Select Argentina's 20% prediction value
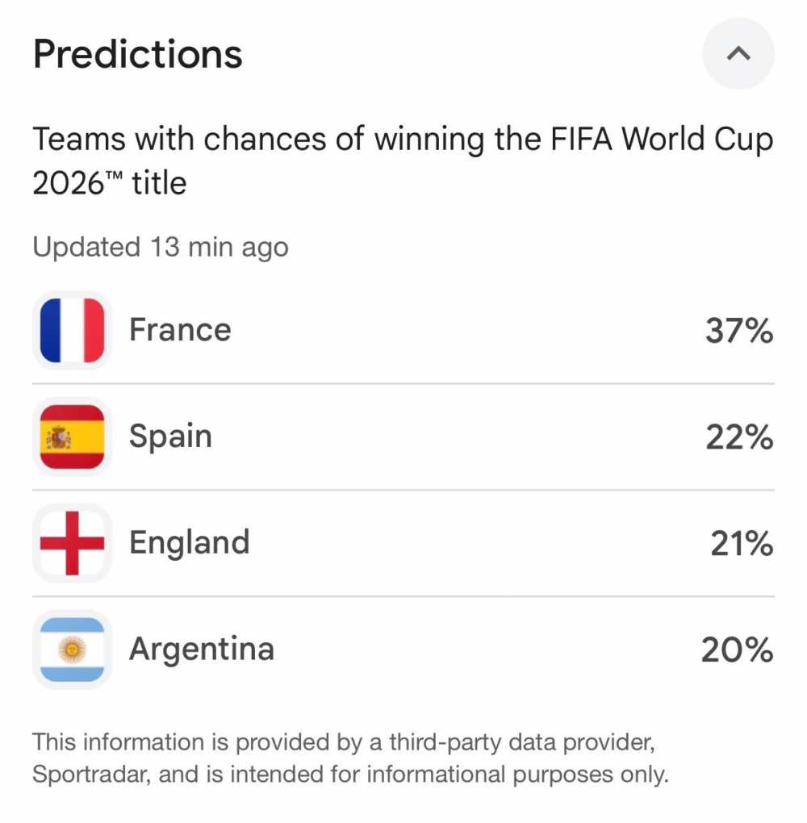The image size is (807, 823). click(737, 650)
